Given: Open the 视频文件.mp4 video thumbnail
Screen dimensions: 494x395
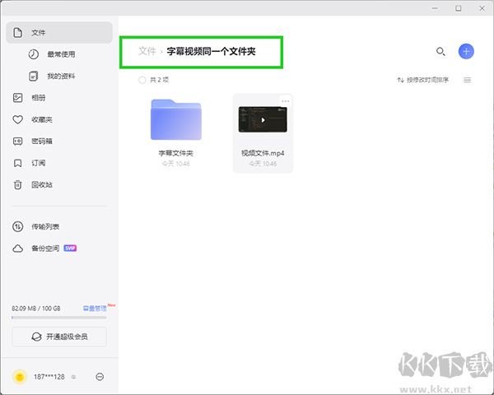Looking at the screenshot, I should coord(263,119).
